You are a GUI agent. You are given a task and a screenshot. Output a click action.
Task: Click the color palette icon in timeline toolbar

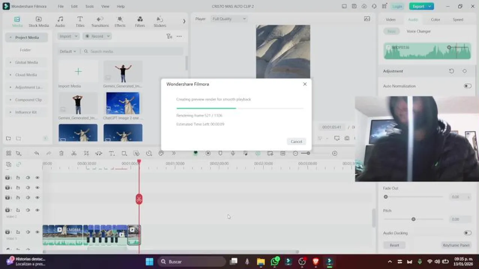tap(161, 153)
